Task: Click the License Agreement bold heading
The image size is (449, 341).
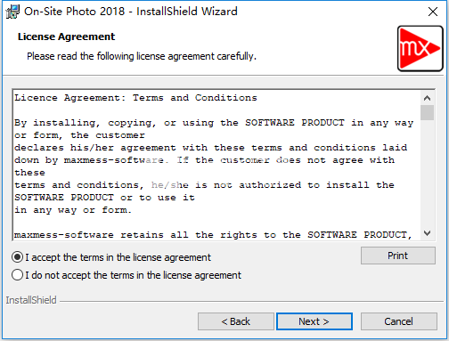Action: click(x=66, y=37)
